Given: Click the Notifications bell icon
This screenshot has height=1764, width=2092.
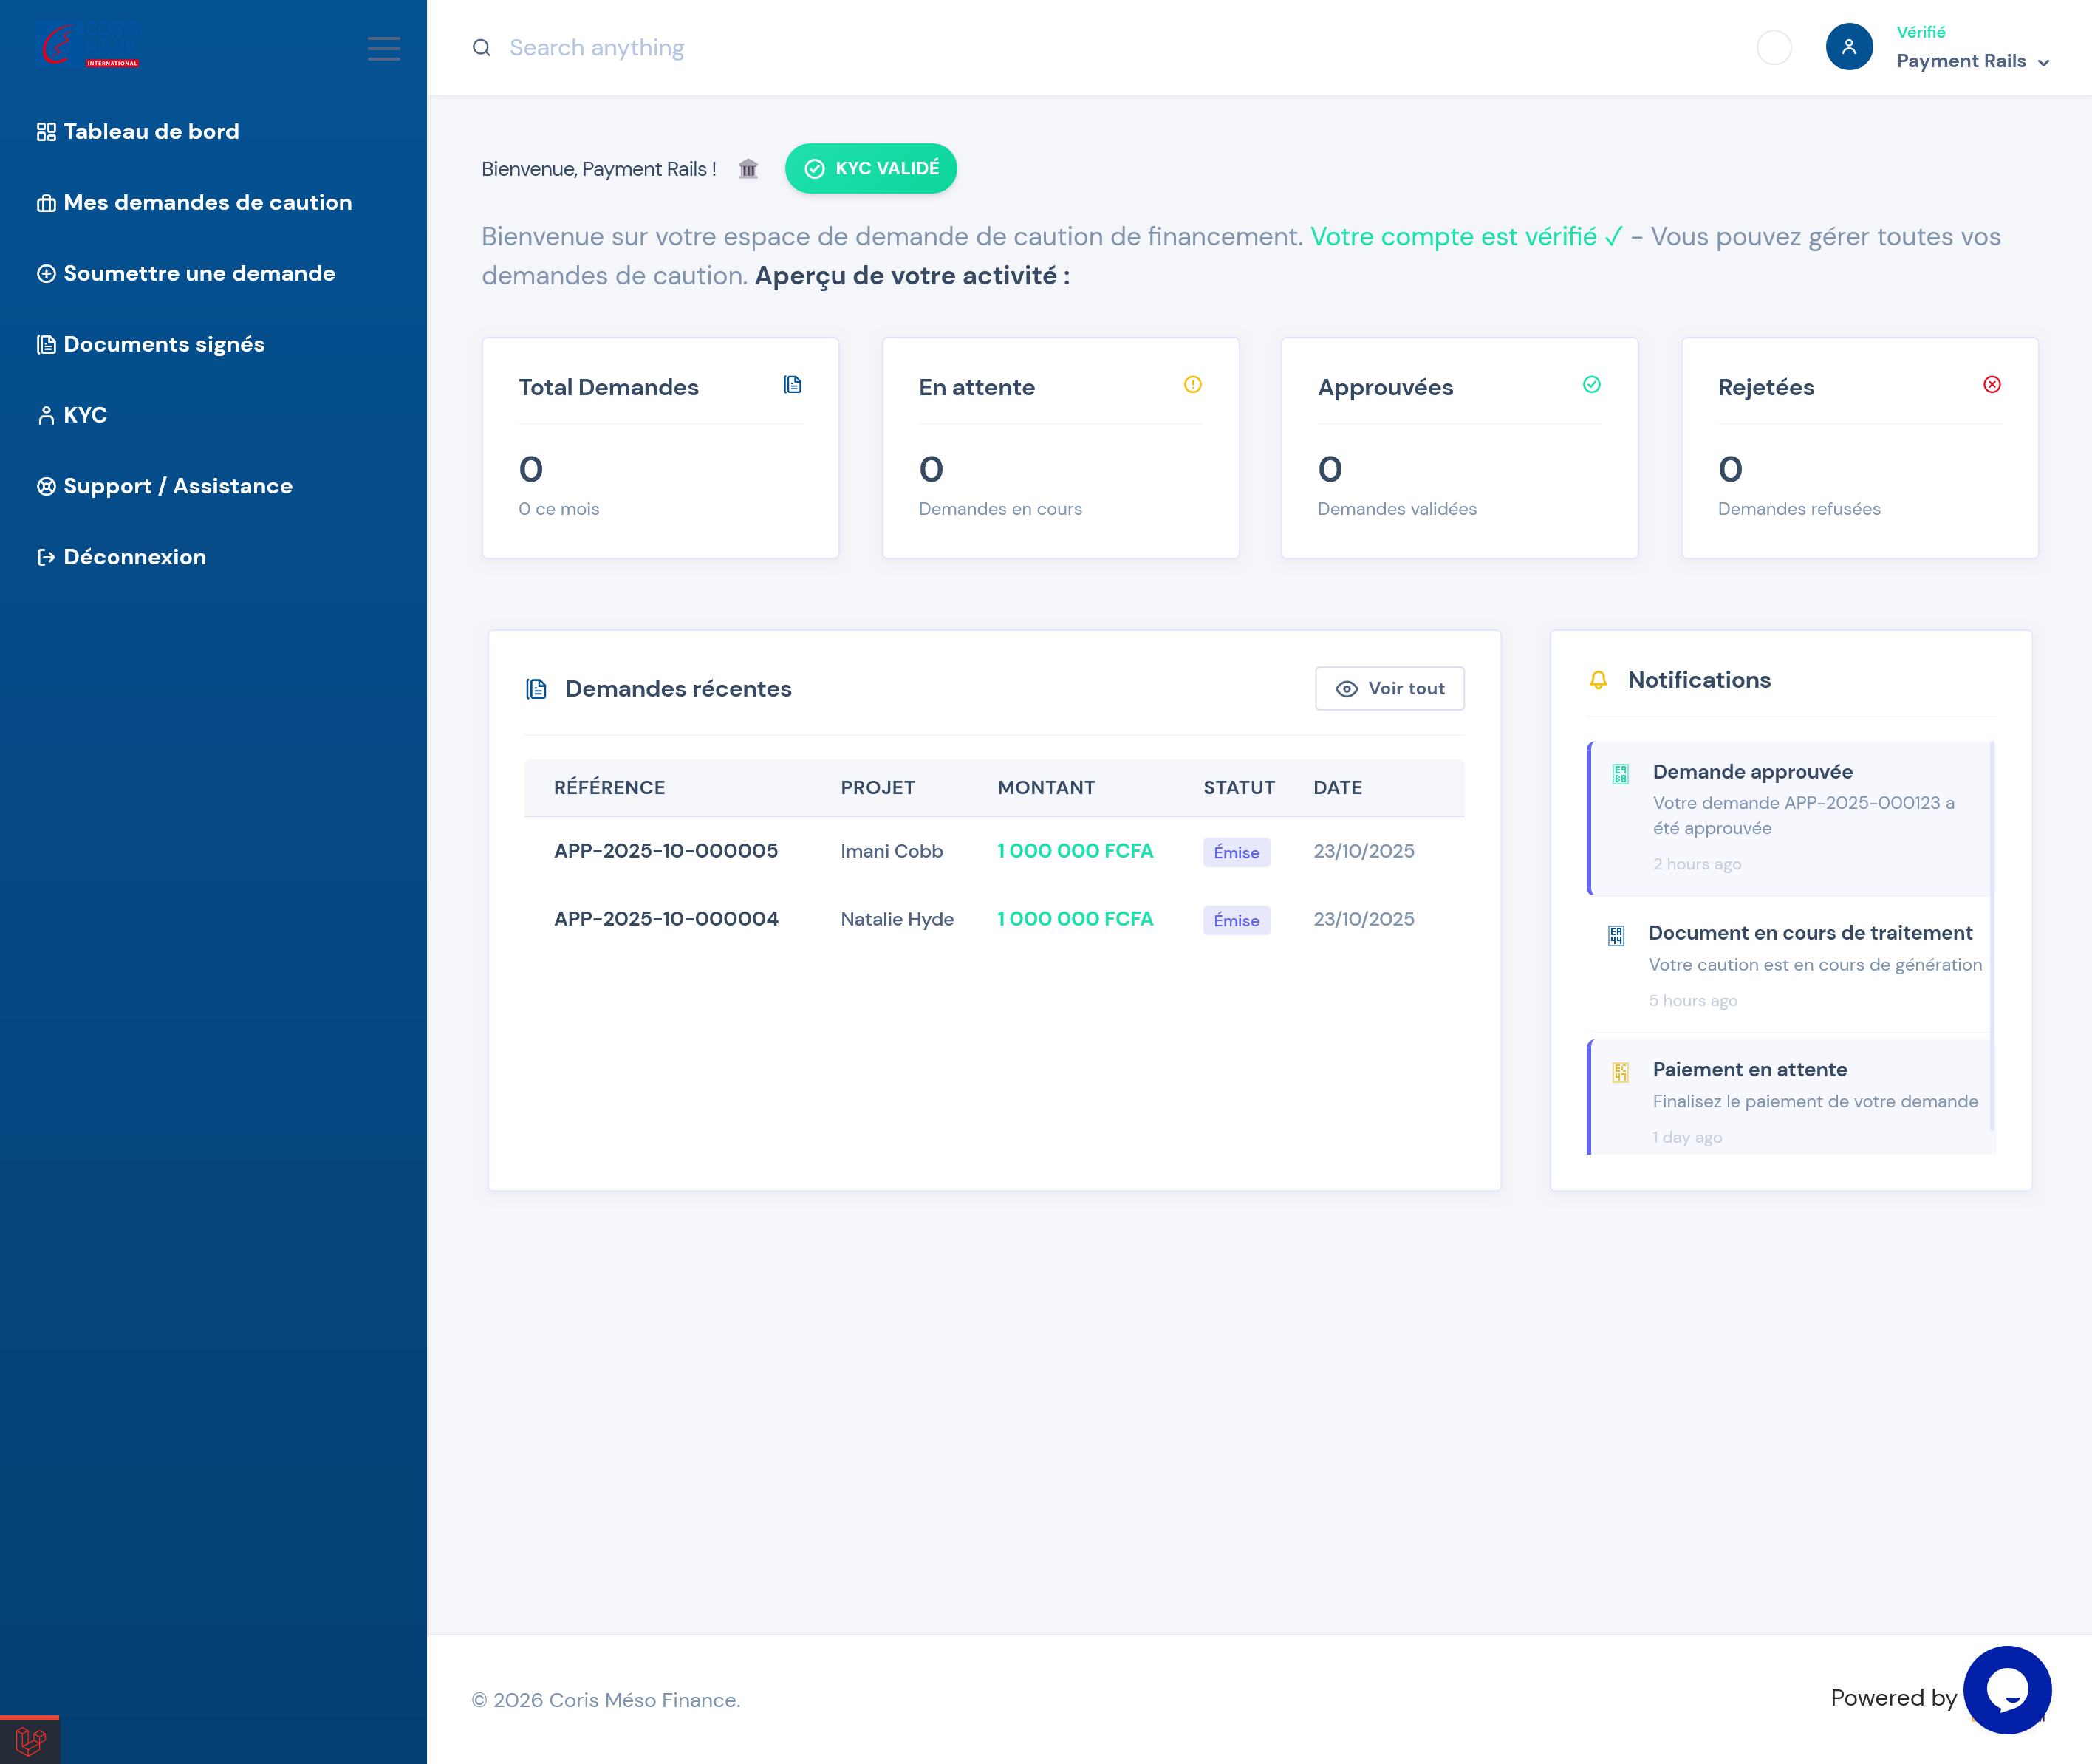Looking at the screenshot, I should coord(1598,681).
